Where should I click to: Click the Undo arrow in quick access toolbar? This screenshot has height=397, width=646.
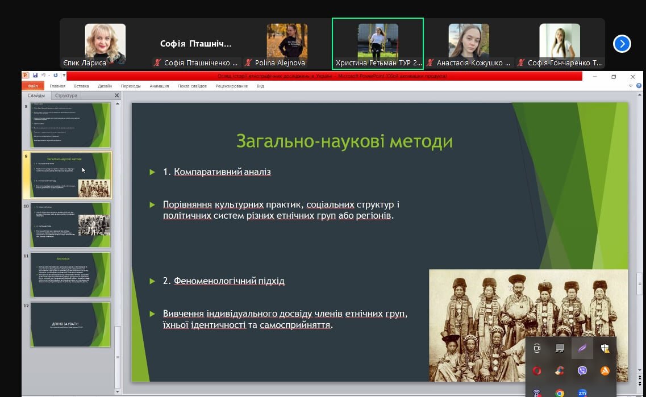(x=43, y=76)
